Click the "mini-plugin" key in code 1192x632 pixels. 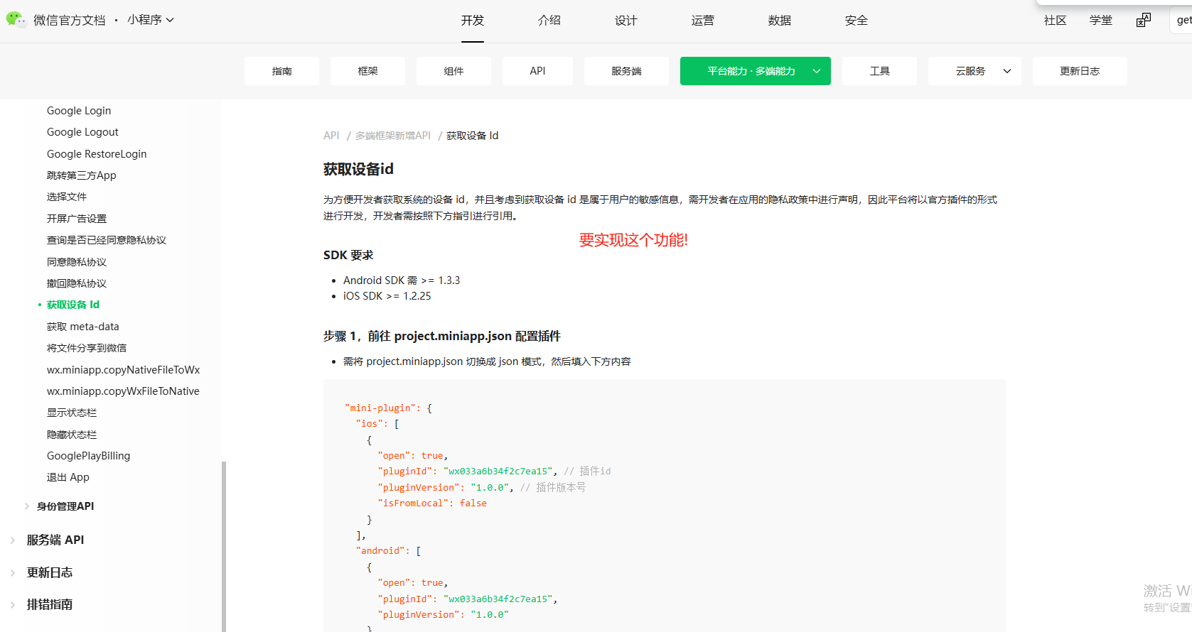(x=380, y=408)
